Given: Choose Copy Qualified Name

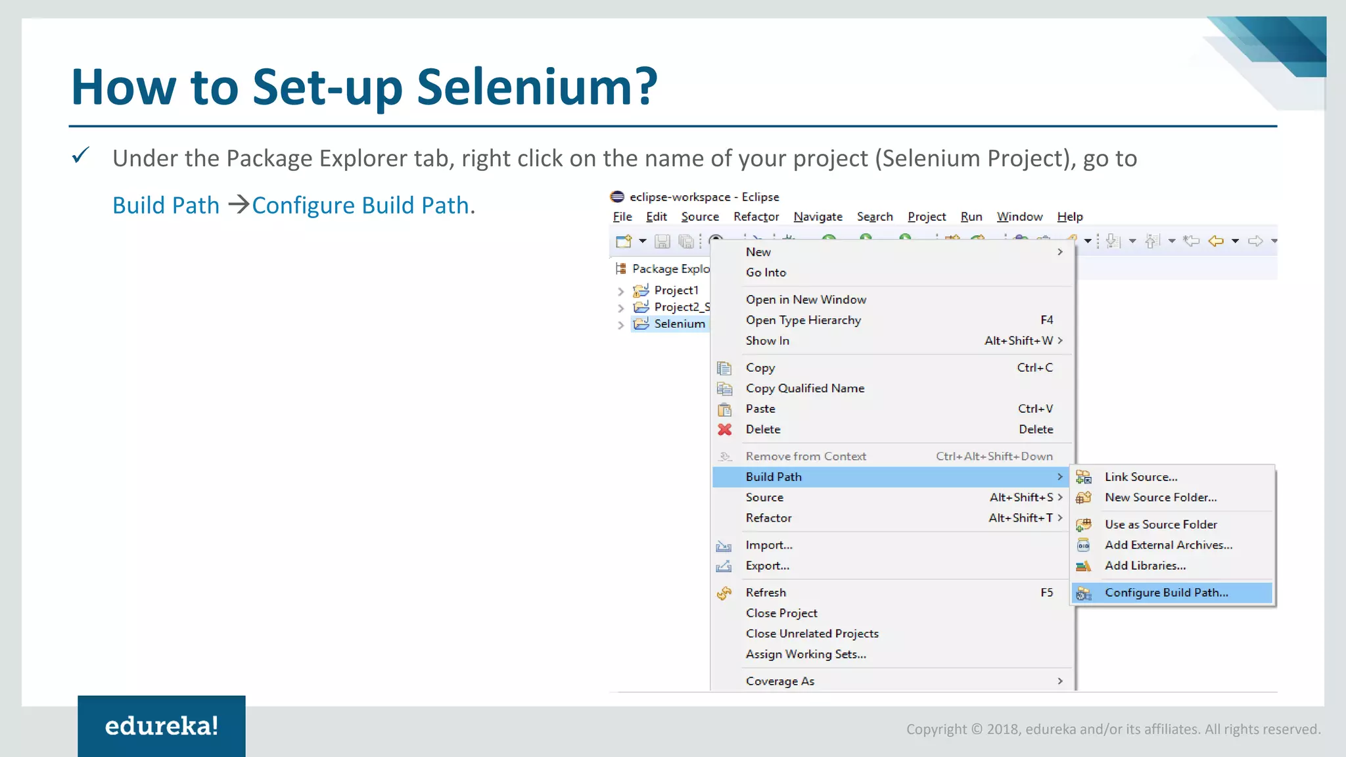Looking at the screenshot, I should (893, 388).
